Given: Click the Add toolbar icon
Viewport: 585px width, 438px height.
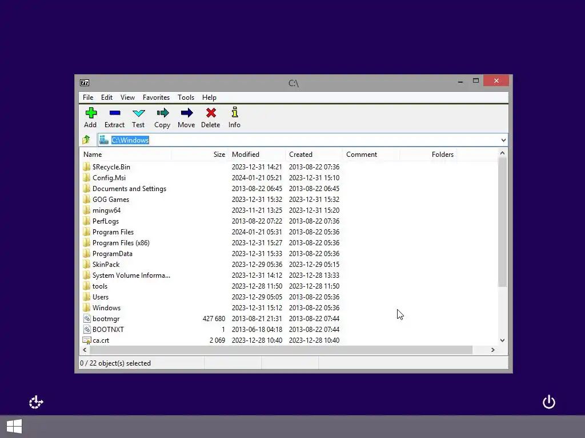Looking at the screenshot, I should [x=91, y=113].
